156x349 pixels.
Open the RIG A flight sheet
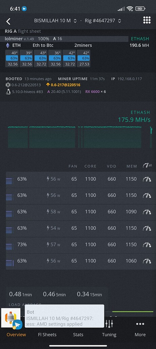click(x=23, y=31)
